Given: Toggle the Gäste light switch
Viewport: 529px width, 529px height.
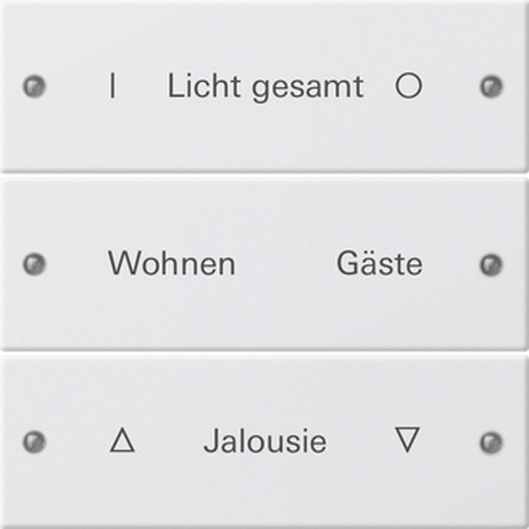Looking at the screenshot, I should point(379,263).
